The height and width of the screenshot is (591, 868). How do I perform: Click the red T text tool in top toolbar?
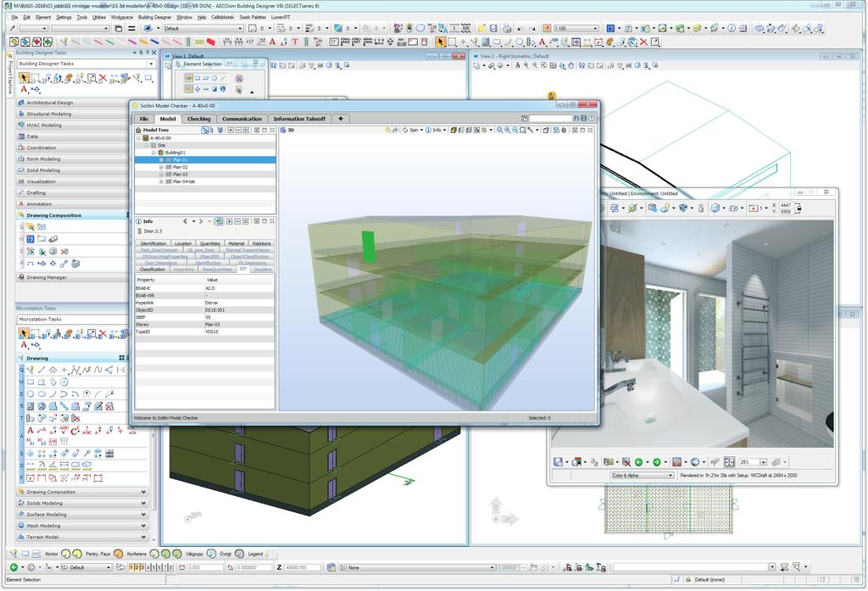295,42
